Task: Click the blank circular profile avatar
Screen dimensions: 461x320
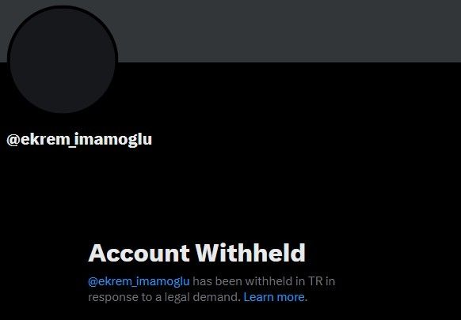Action: point(63,61)
